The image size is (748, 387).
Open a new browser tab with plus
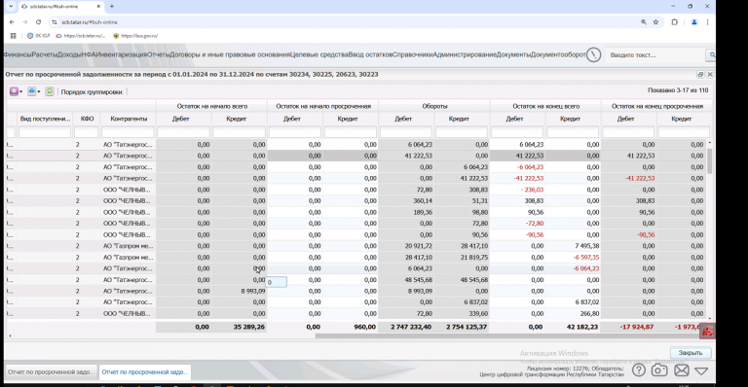pyautogui.click(x=112, y=6)
